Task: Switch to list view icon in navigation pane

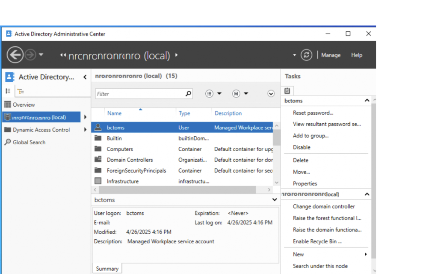Action: (x=8, y=91)
